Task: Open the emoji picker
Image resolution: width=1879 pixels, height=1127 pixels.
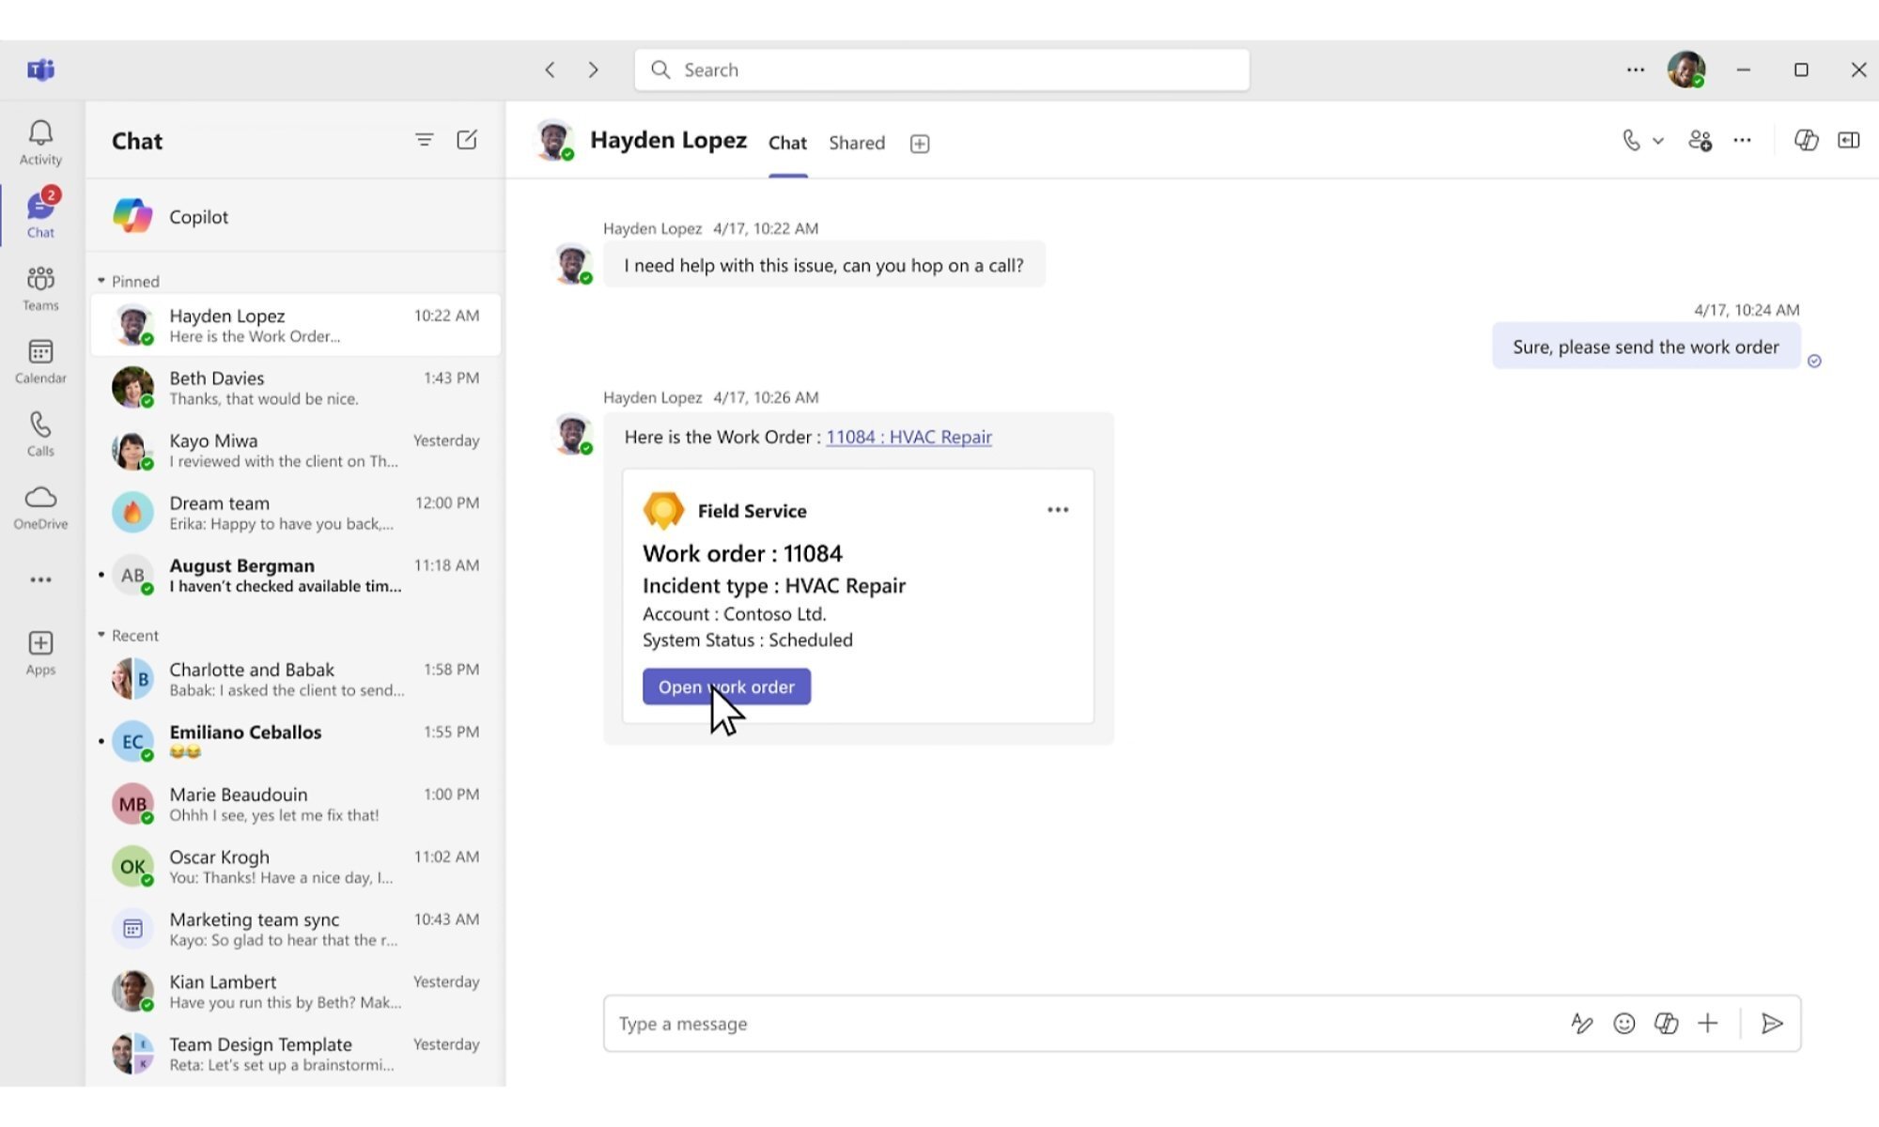Action: [1624, 1024]
